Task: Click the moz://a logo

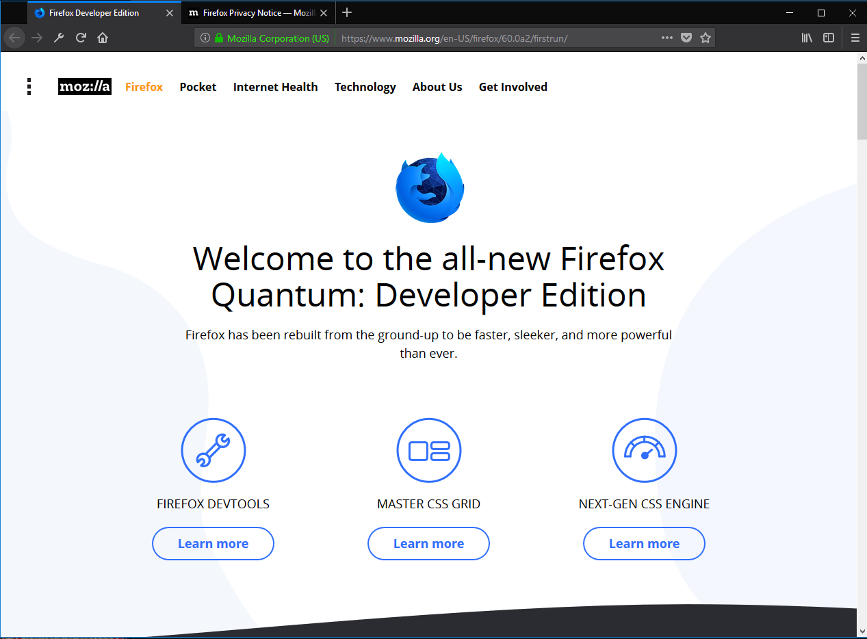Action: [84, 86]
